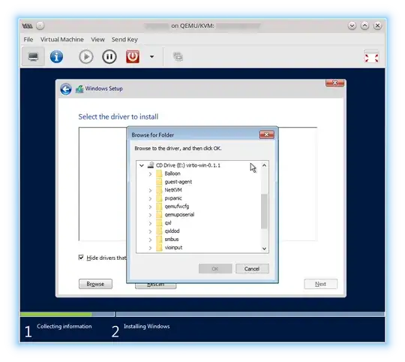Image resolution: width=405 pixels, height=362 pixels.
Task: Select the qxldod folder
Action: pyautogui.click(x=172, y=231)
